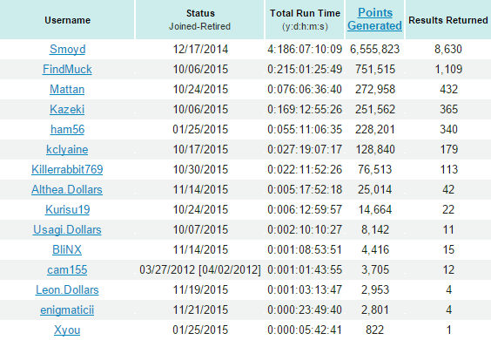
Task: Select run time 0:169:12:55:26
Action: pos(305,110)
